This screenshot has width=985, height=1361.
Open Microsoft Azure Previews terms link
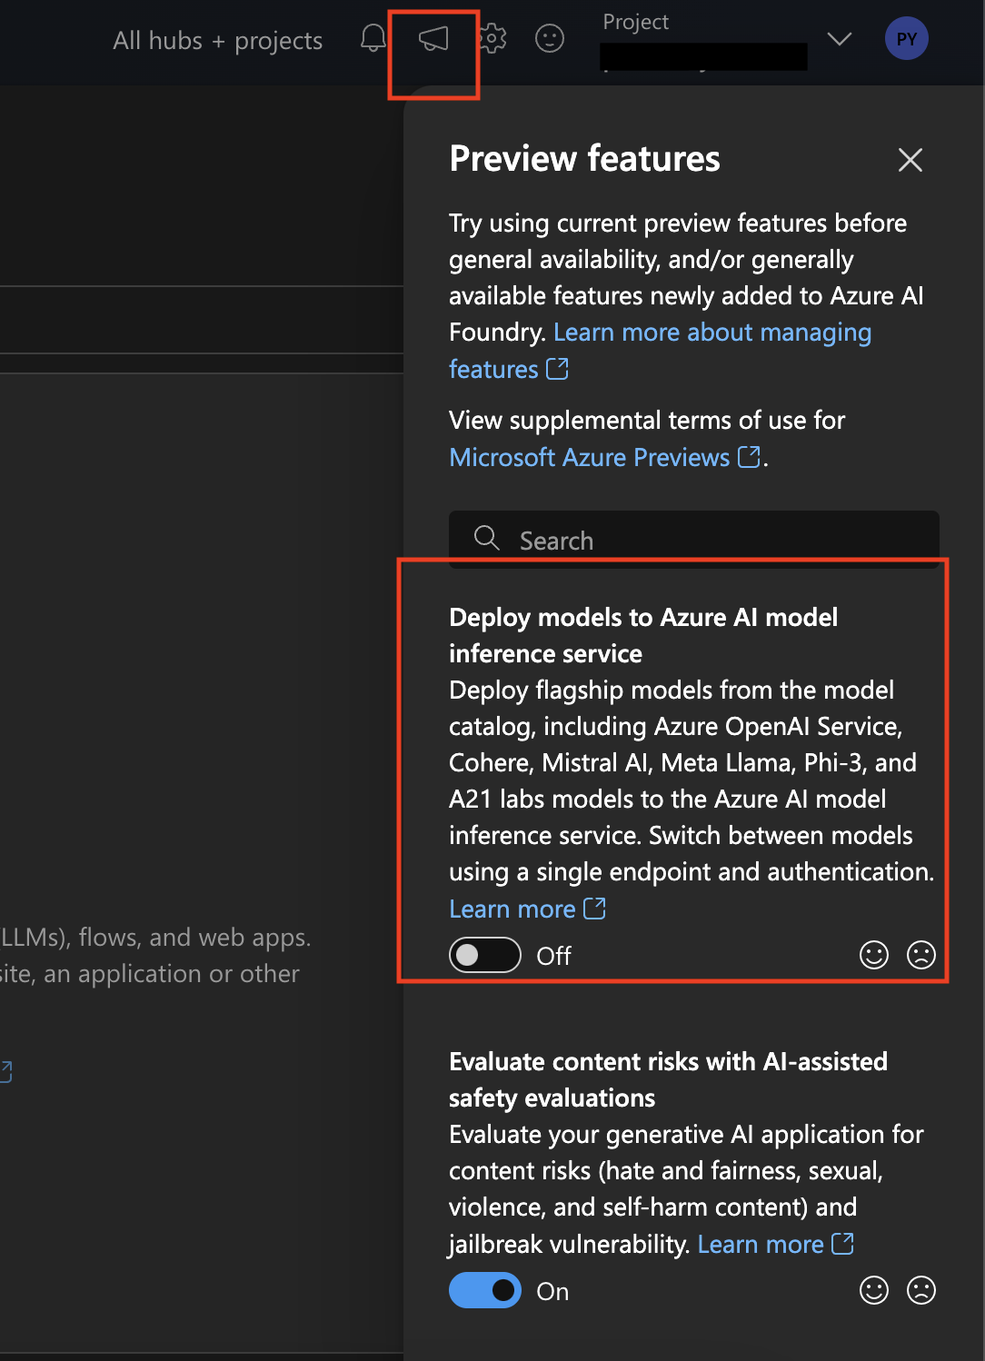point(604,457)
